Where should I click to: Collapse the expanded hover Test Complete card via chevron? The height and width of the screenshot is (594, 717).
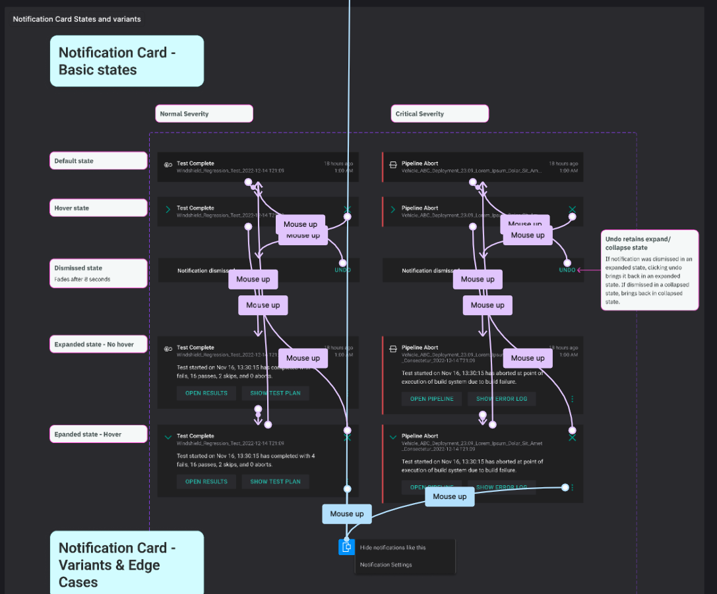[168, 436]
